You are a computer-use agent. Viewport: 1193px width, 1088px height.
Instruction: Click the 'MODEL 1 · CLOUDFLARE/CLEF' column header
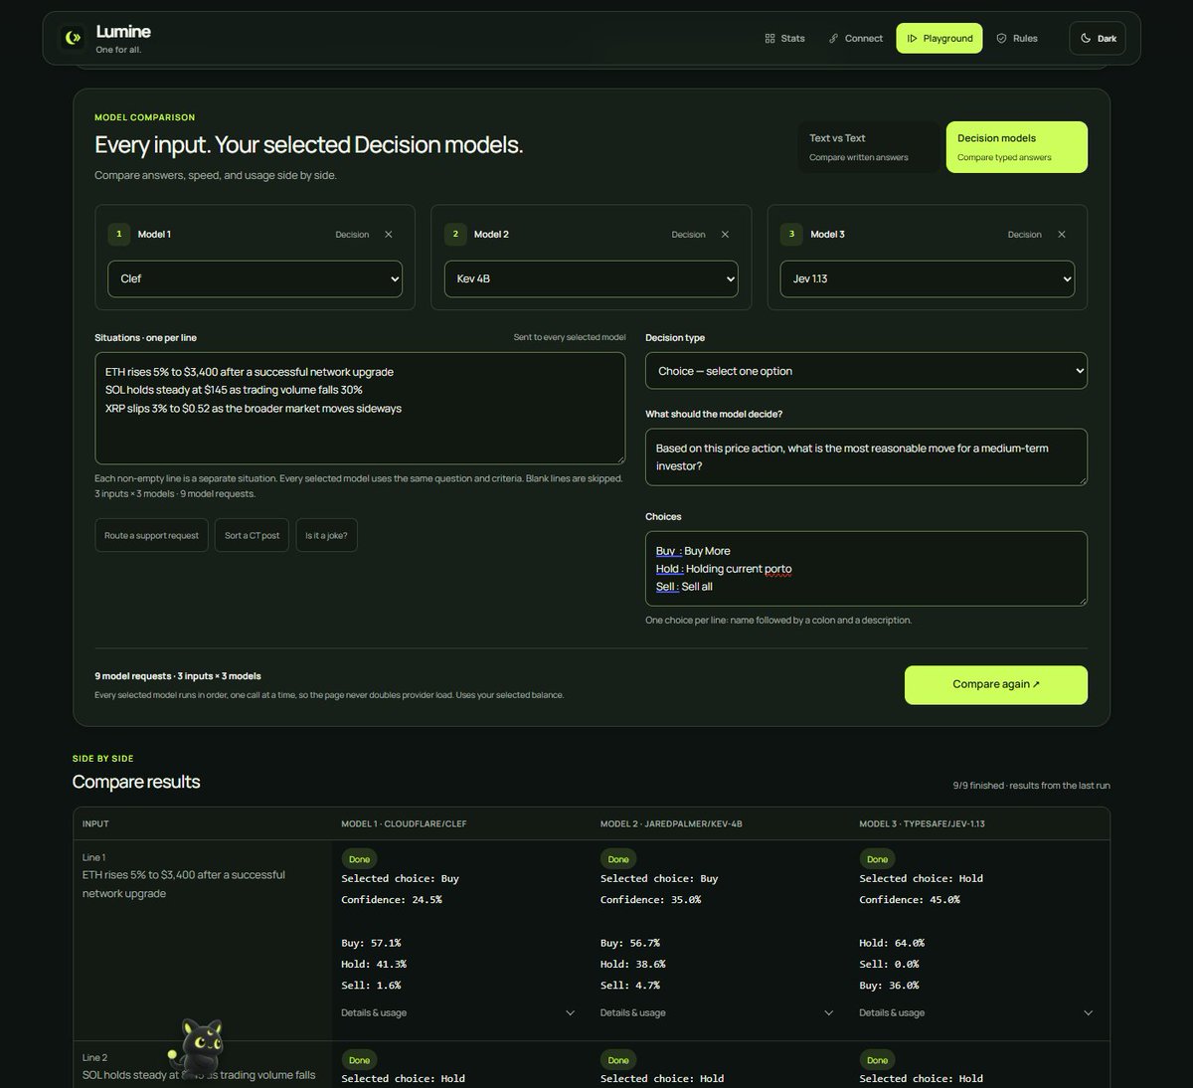pyautogui.click(x=404, y=824)
